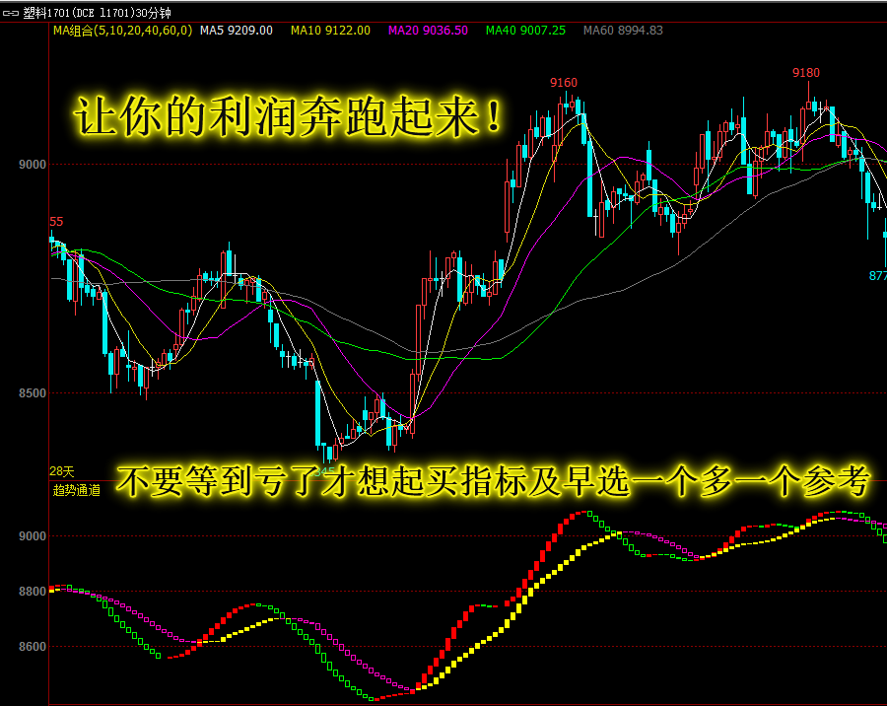Click the 9160 high price marker
Image resolution: width=887 pixels, height=706 pixels.
[564, 83]
